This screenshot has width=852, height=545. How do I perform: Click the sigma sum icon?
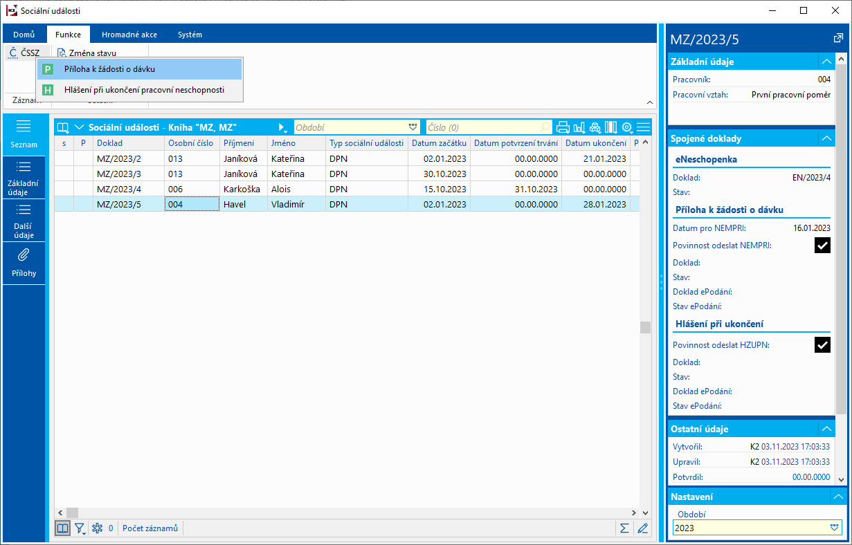click(625, 528)
